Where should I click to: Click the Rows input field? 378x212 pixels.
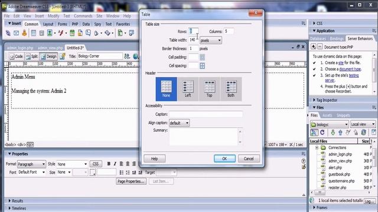tap(193, 31)
